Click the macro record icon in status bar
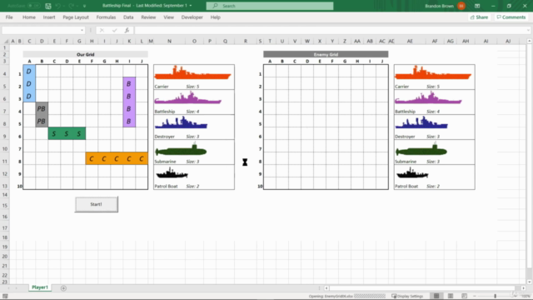Image resolution: width=533 pixels, height=300 pixels. coord(5,297)
